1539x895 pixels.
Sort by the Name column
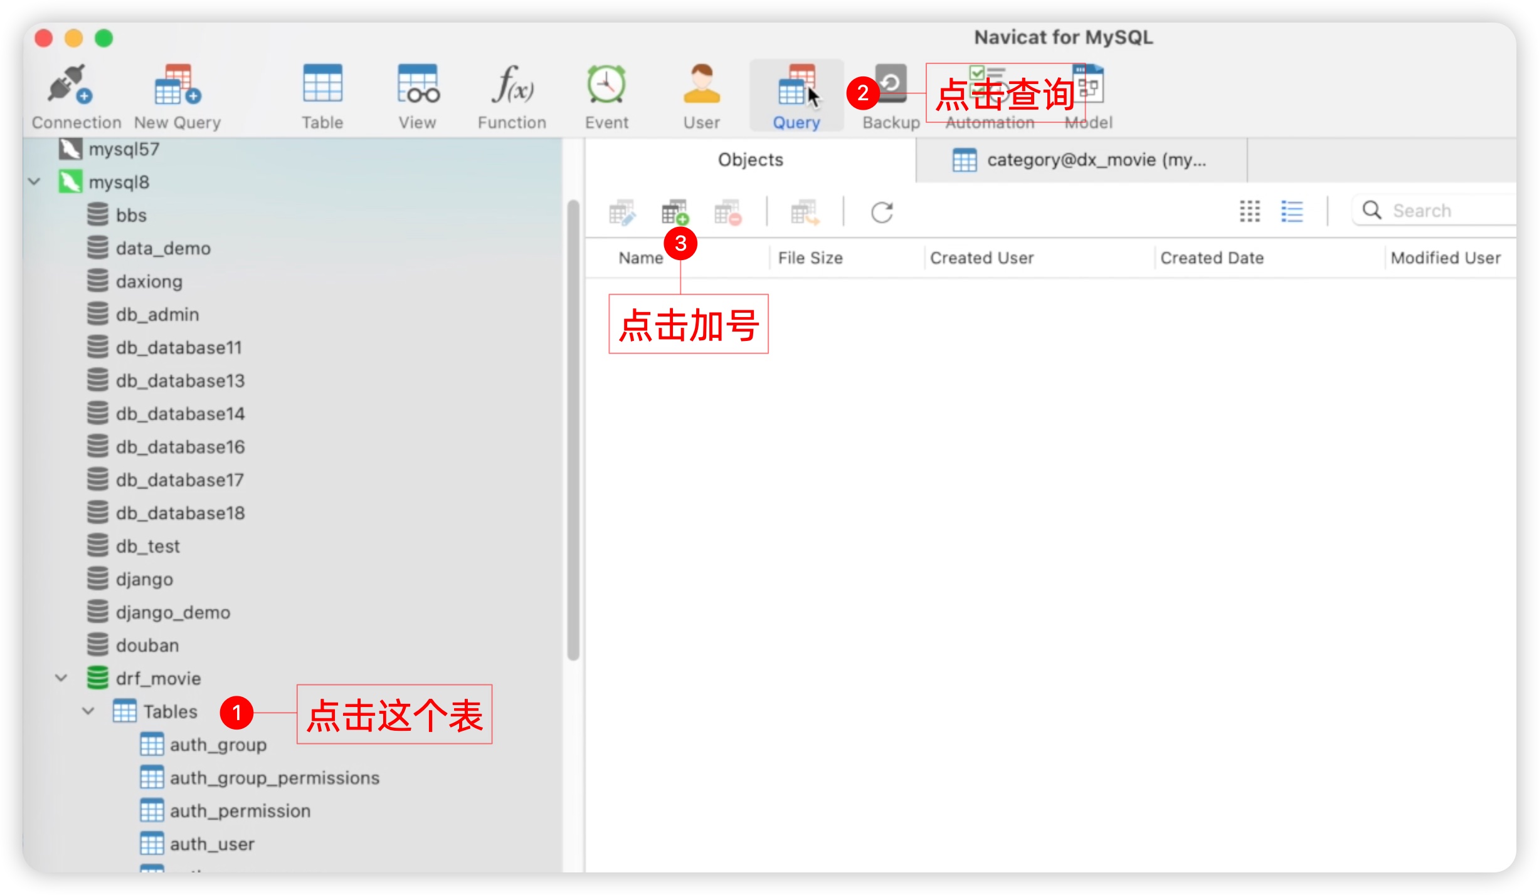[640, 258]
